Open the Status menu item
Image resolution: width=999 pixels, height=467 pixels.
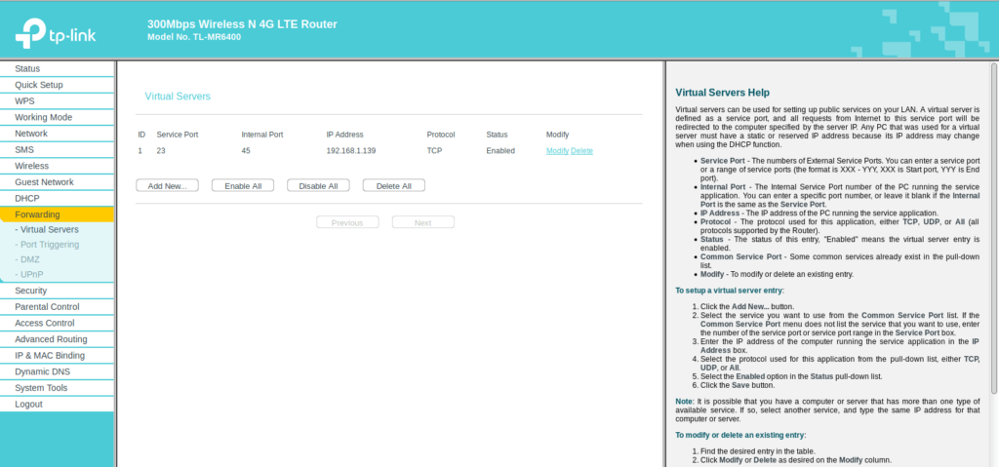27,68
